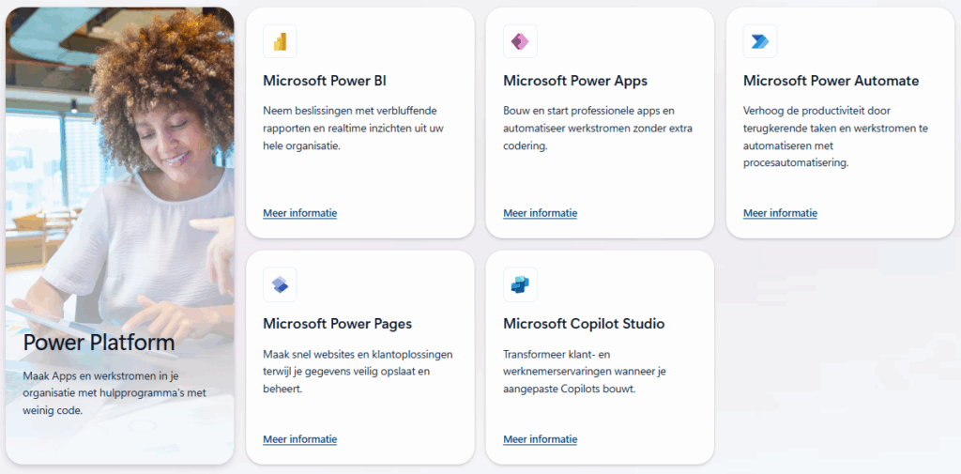This screenshot has height=474, width=961.
Task: Click the purple Power Apps logo icon
Action: click(520, 41)
